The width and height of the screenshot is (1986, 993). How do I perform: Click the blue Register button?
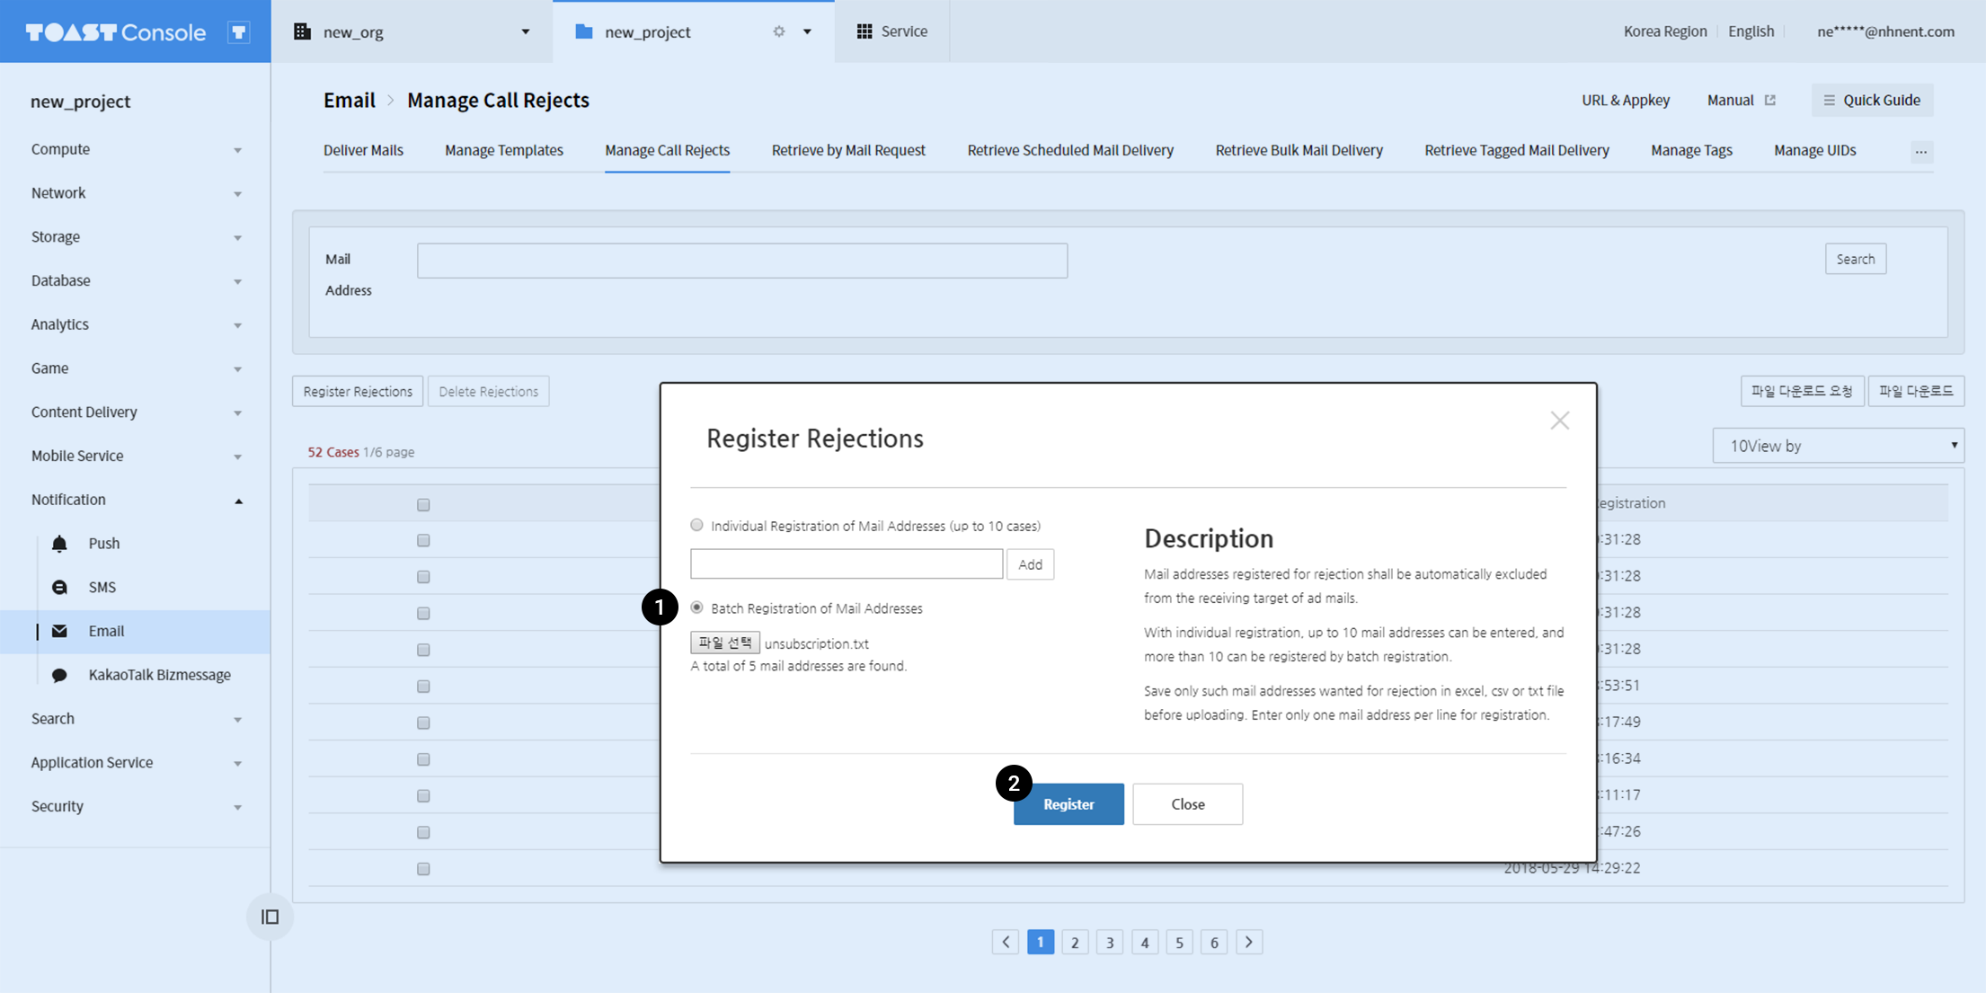coord(1068,803)
